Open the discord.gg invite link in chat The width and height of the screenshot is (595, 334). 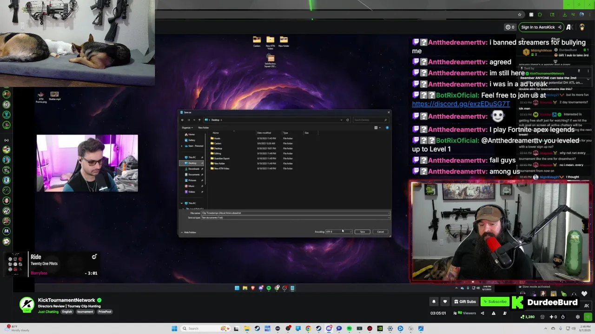pyautogui.click(x=461, y=104)
